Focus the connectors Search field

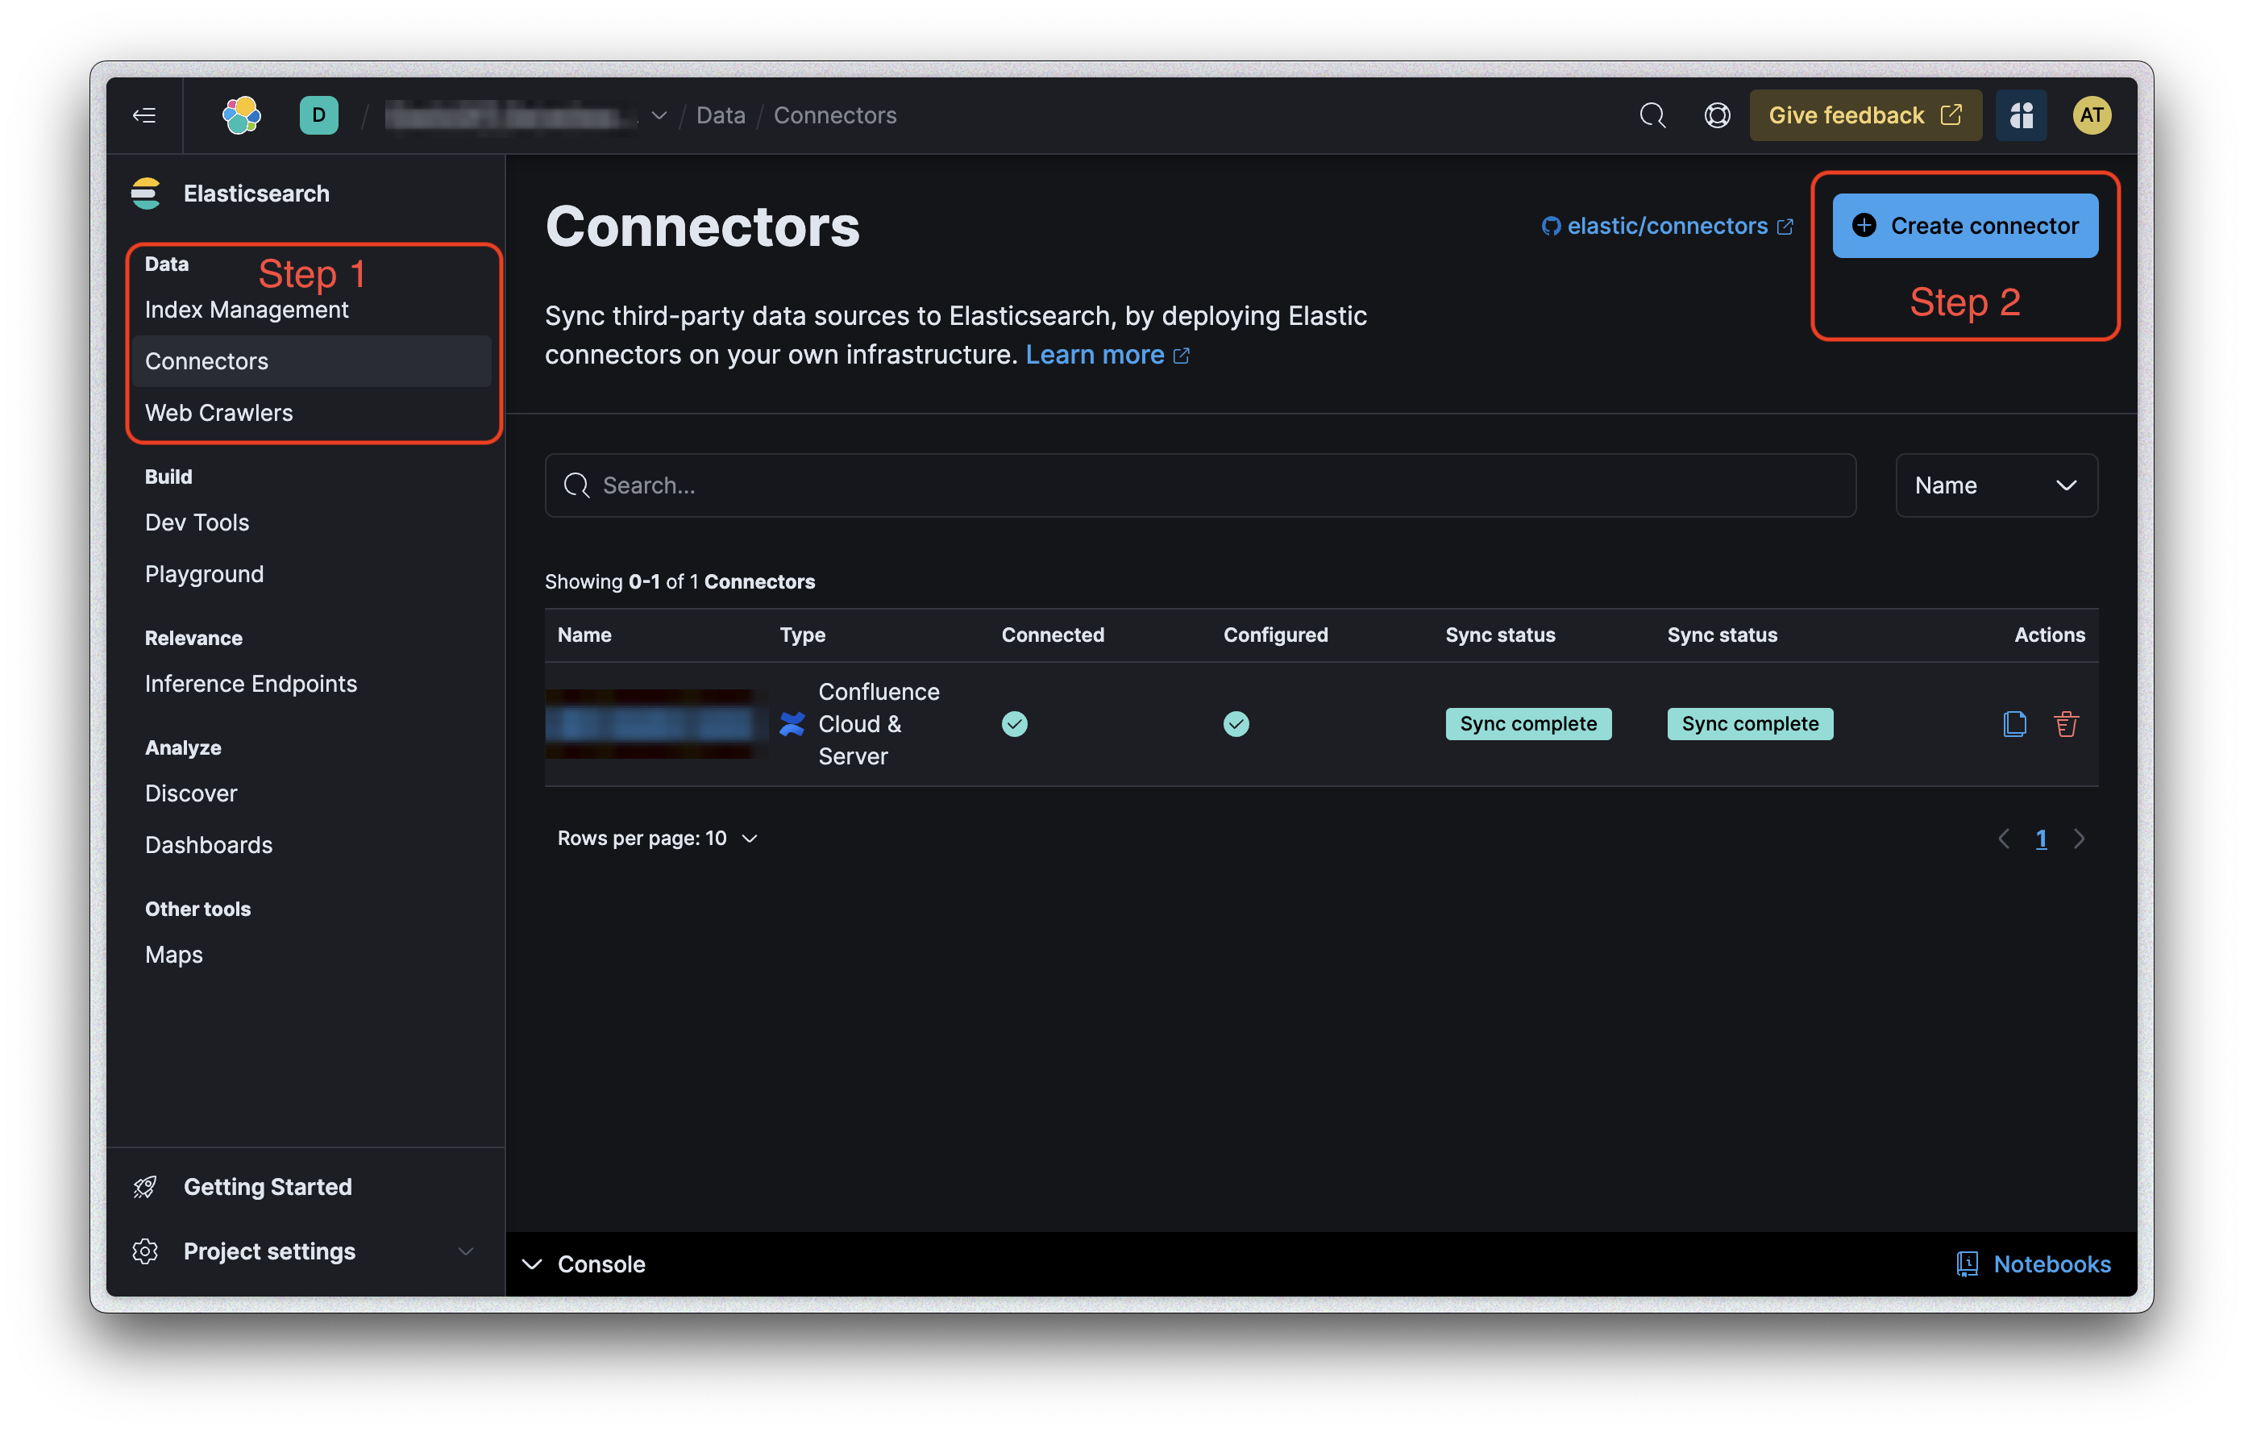click(x=1200, y=485)
